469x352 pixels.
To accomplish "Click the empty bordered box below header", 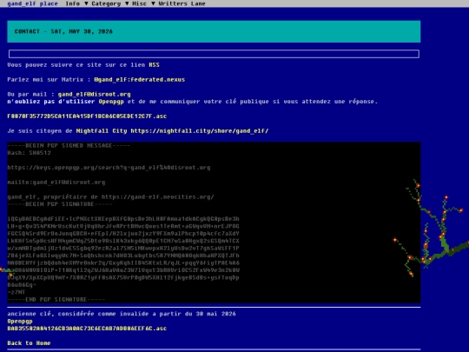I will click(x=214, y=54).
